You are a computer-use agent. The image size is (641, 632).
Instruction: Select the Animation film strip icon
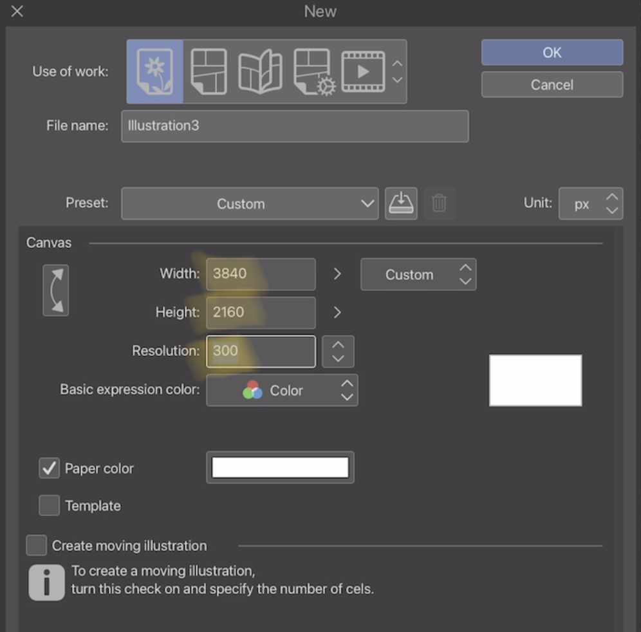(363, 71)
